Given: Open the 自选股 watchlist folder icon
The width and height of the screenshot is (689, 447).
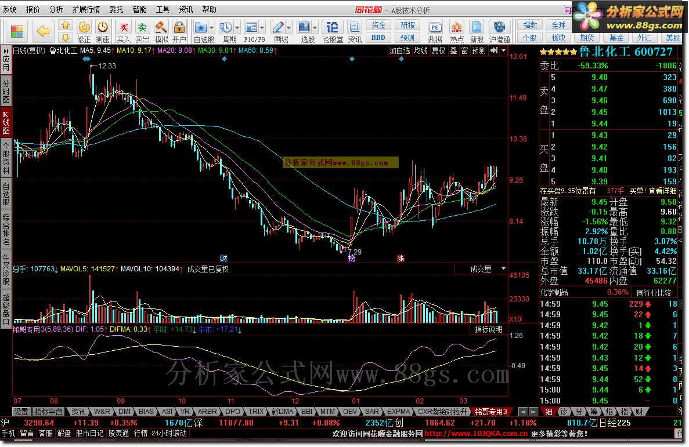Looking at the screenshot, I should tap(201, 28).
